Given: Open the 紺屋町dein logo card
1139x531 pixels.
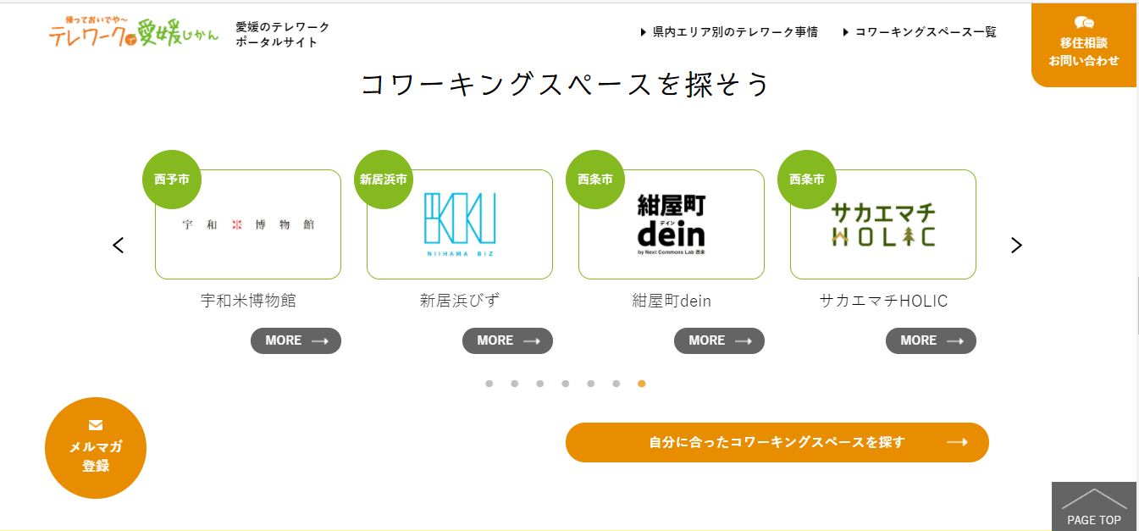Looking at the screenshot, I should (x=672, y=224).
